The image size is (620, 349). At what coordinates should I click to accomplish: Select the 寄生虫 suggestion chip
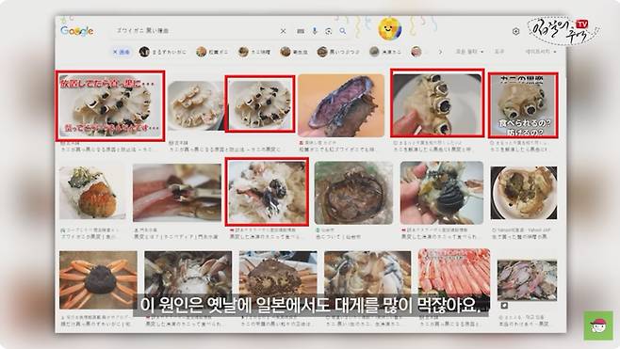294,52
